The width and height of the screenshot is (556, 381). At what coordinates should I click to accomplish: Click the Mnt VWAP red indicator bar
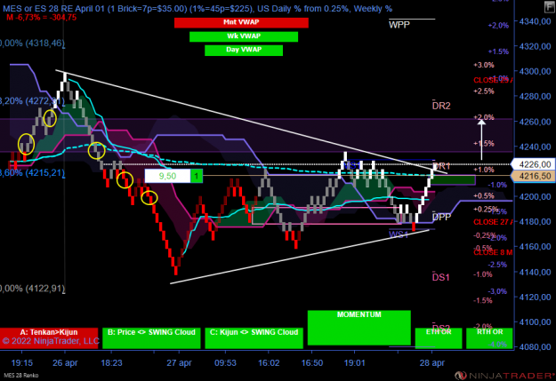[x=241, y=23]
